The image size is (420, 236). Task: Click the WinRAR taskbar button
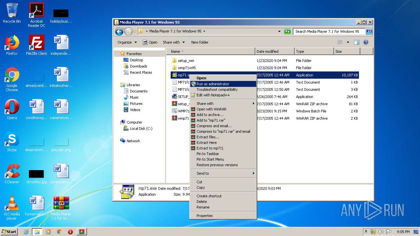point(82,232)
